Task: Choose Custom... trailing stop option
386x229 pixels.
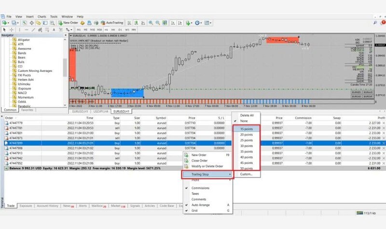Action: pyautogui.click(x=246, y=174)
